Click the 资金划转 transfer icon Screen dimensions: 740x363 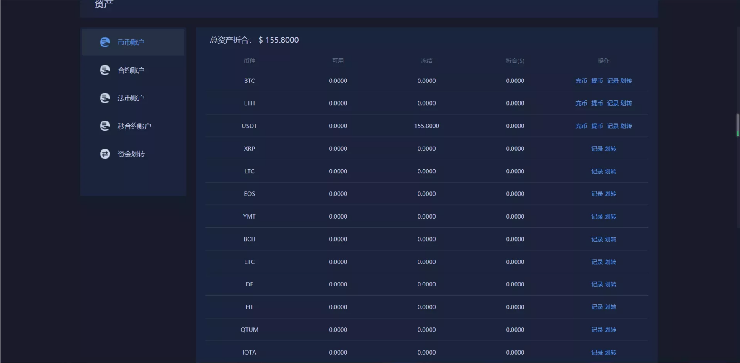click(105, 154)
